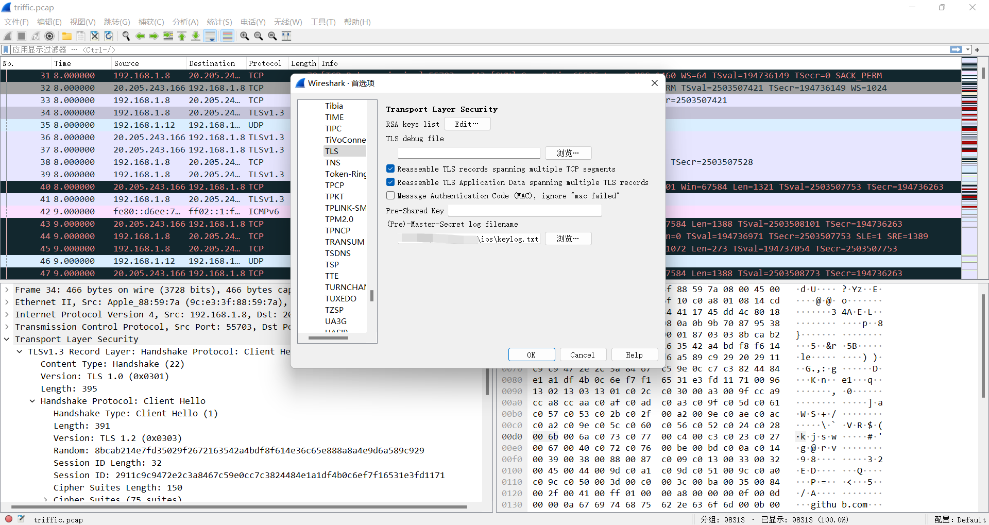Open the 文件(F) menu
This screenshot has height=525, width=989.
click(x=16, y=22)
